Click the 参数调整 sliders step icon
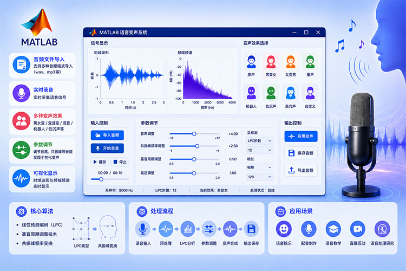The height and width of the screenshot is (271, 406). coord(209,229)
